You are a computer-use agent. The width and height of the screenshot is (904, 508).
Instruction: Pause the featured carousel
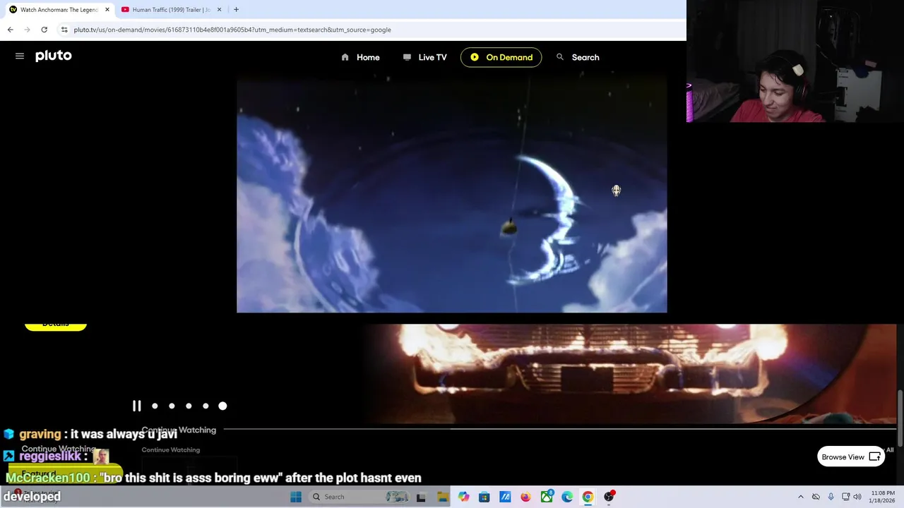click(136, 406)
